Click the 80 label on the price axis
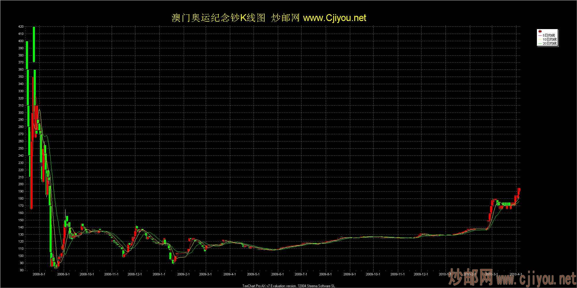 click(x=22, y=270)
